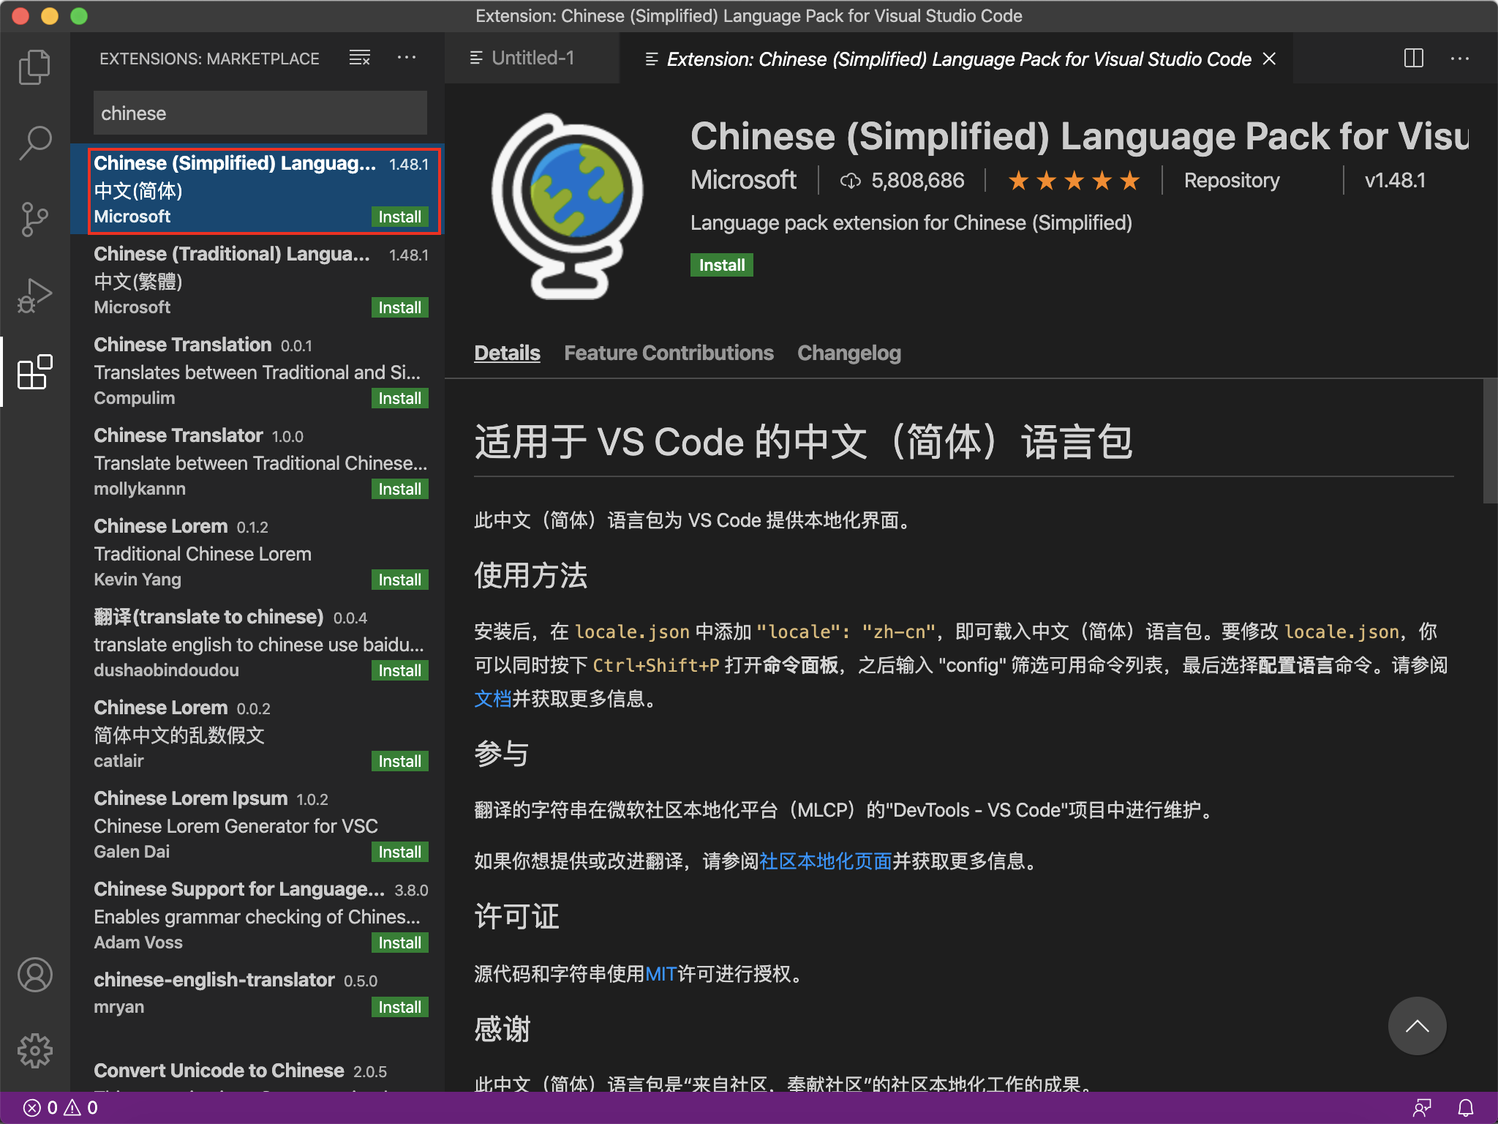Split the editor

(1413, 58)
